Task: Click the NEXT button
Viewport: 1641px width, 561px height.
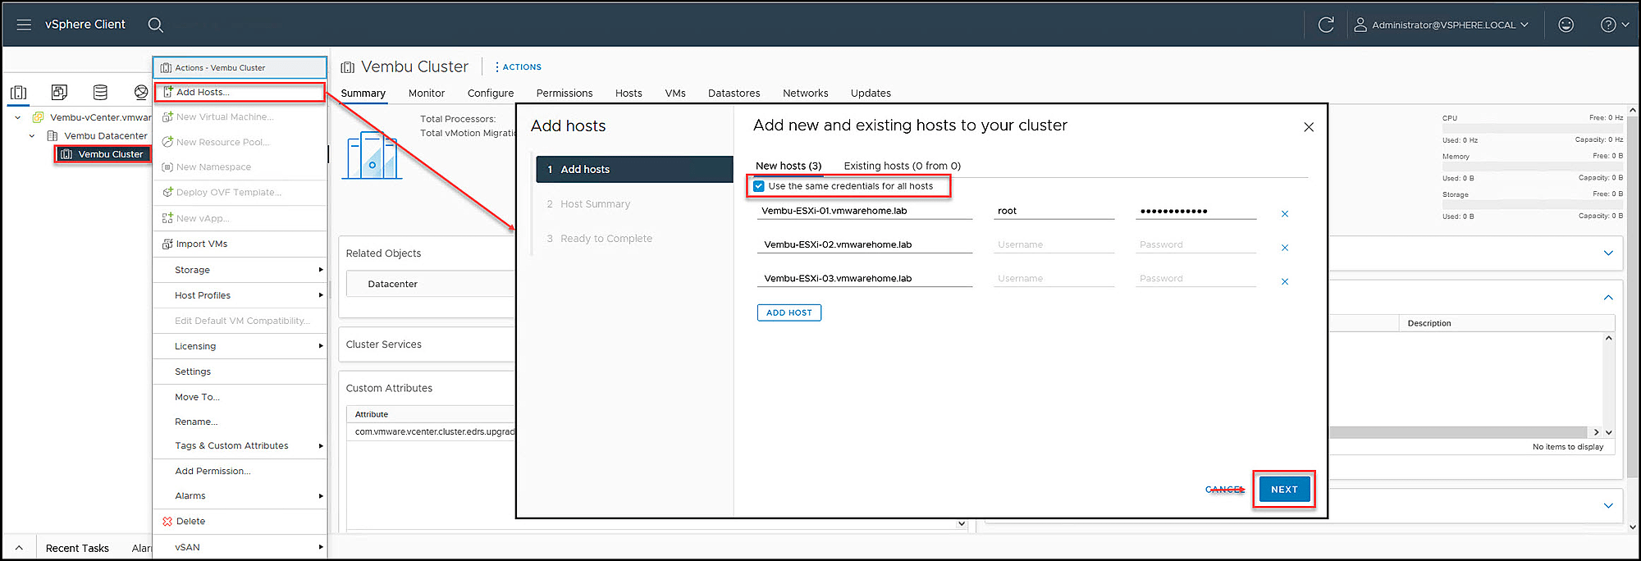Action: click(x=1285, y=490)
